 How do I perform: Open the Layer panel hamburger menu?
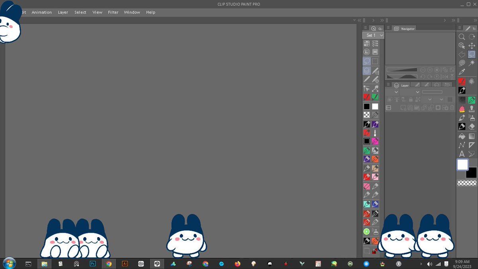388,84
